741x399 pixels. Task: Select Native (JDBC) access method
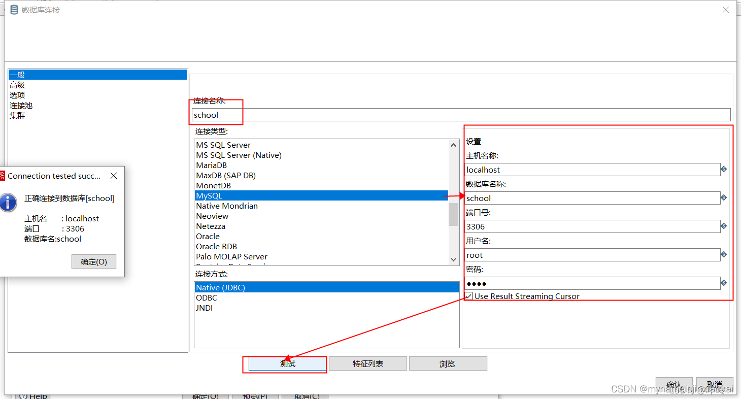[x=327, y=287]
